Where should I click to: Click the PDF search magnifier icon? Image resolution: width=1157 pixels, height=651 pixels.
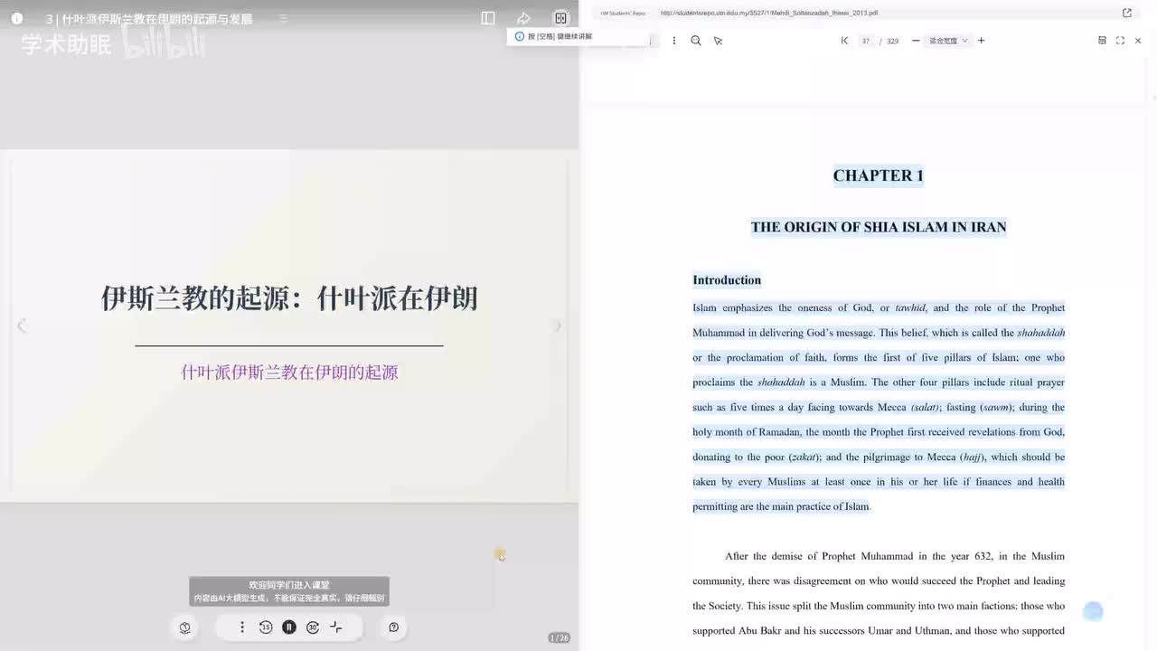(696, 41)
